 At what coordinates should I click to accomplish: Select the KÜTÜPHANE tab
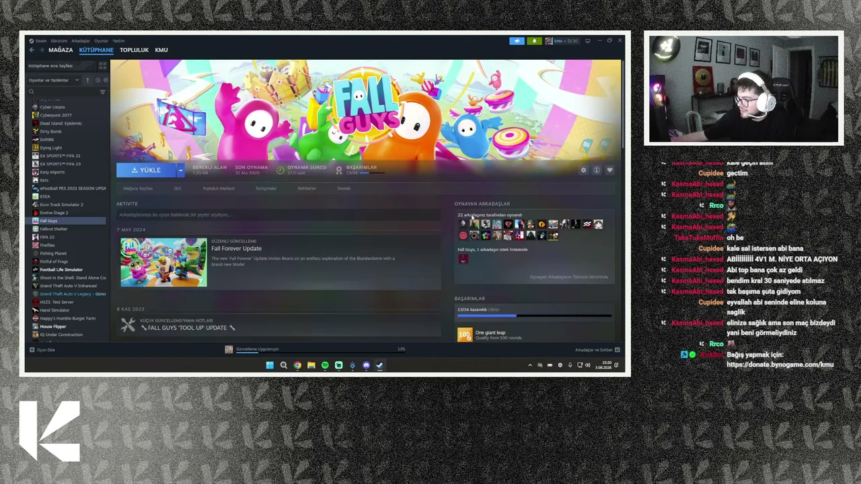click(96, 50)
